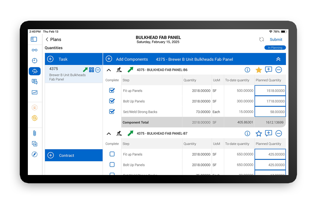Click the clock icon in the sidebar

(x=35, y=61)
